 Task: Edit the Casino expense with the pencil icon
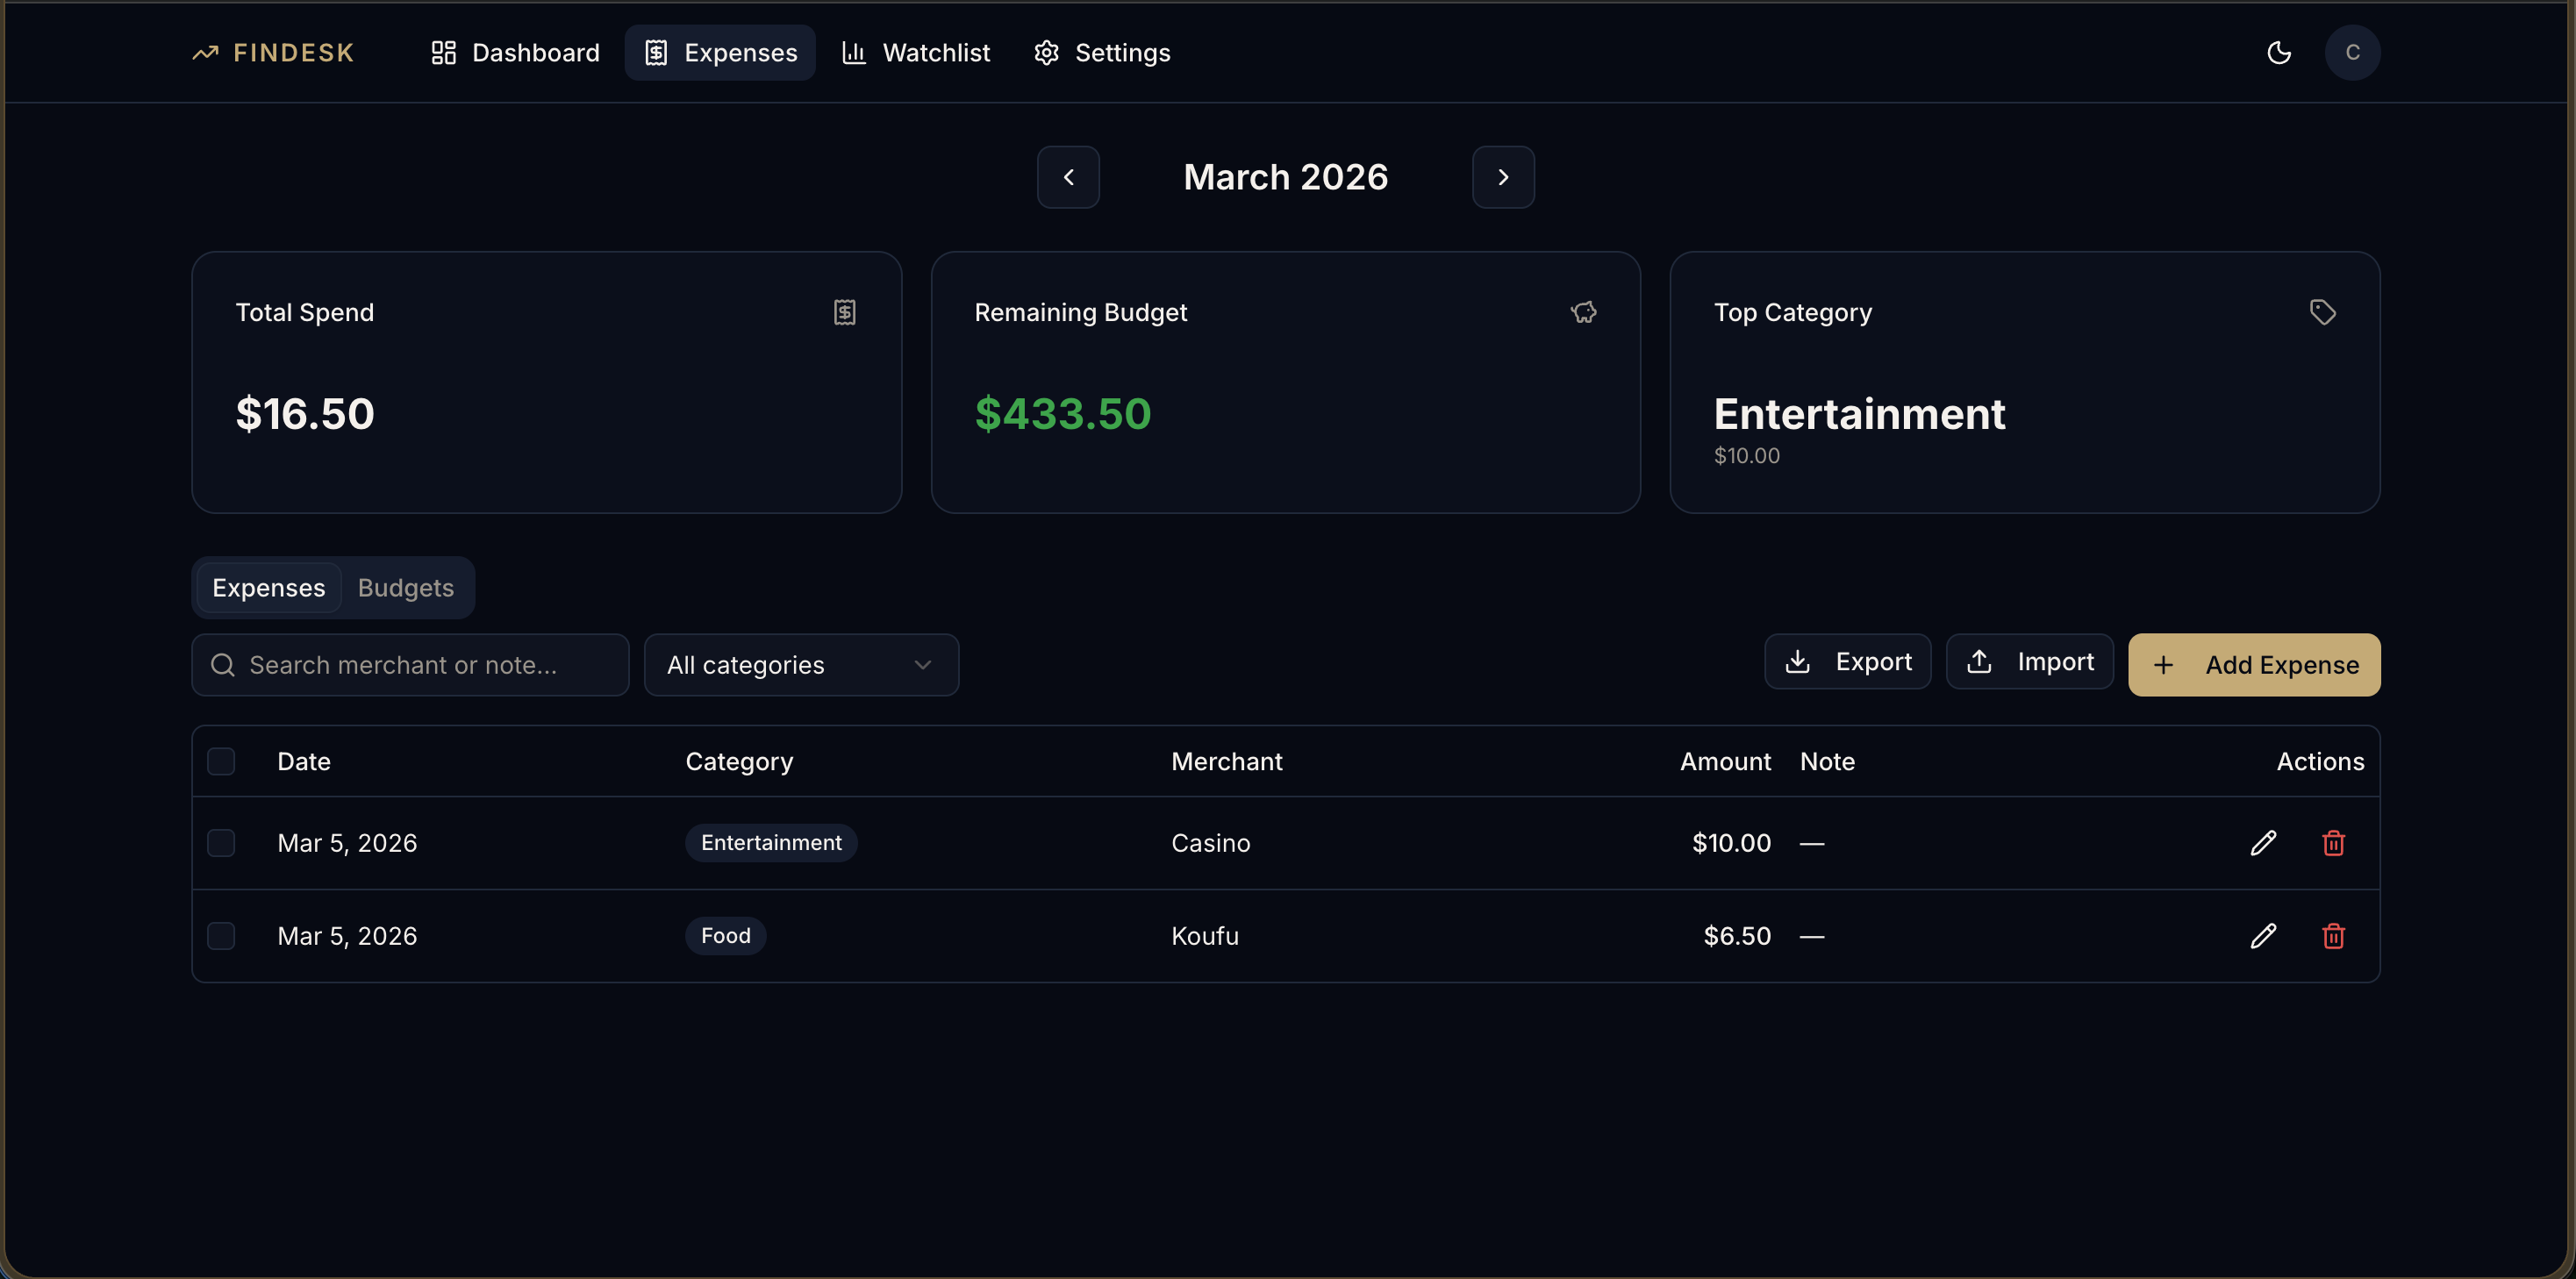[x=2263, y=843]
